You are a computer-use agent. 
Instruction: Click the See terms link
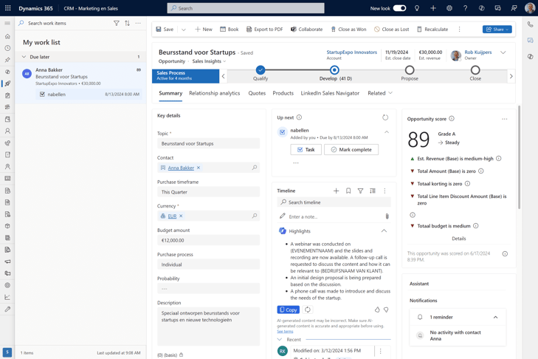(285, 332)
